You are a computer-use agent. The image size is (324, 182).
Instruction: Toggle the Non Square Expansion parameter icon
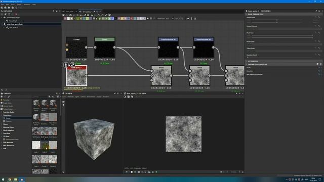[x=319, y=74]
